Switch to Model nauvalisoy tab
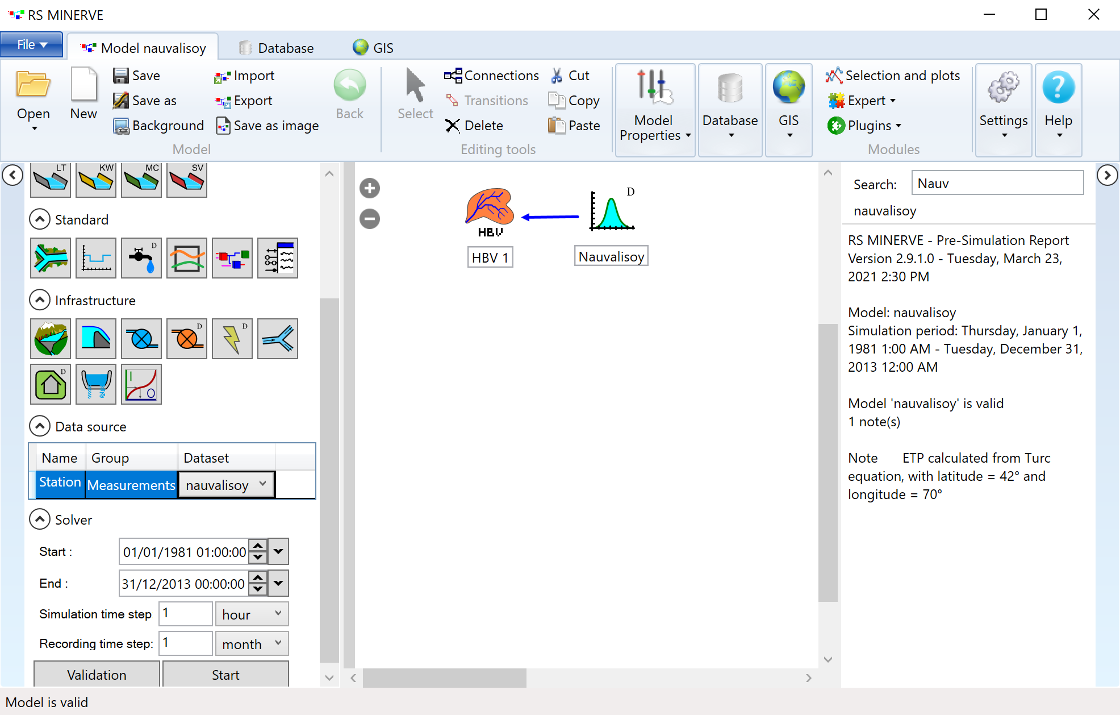The width and height of the screenshot is (1120, 715). pos(143,48)
